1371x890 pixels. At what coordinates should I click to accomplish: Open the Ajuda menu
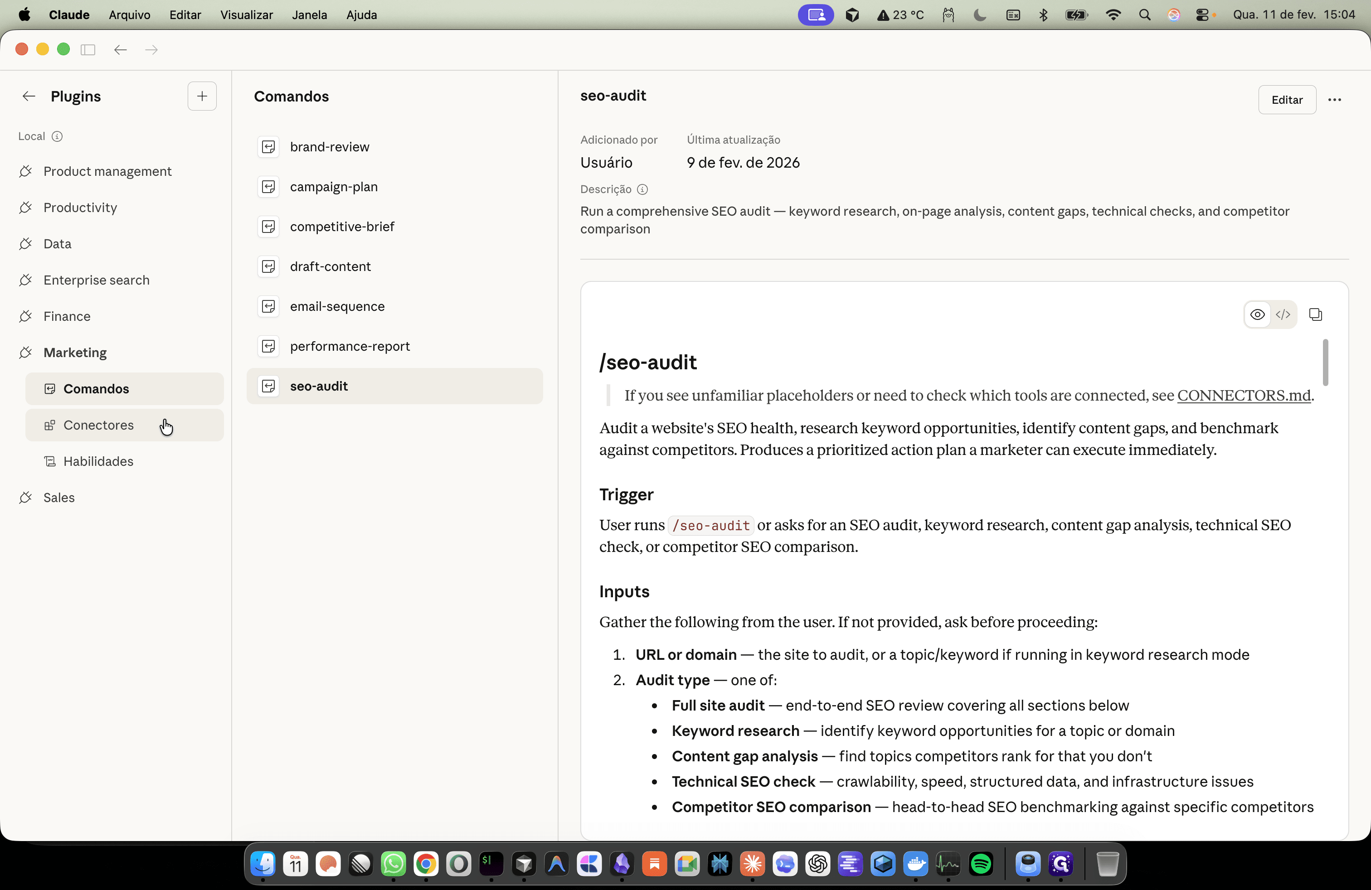coord(361,15)
